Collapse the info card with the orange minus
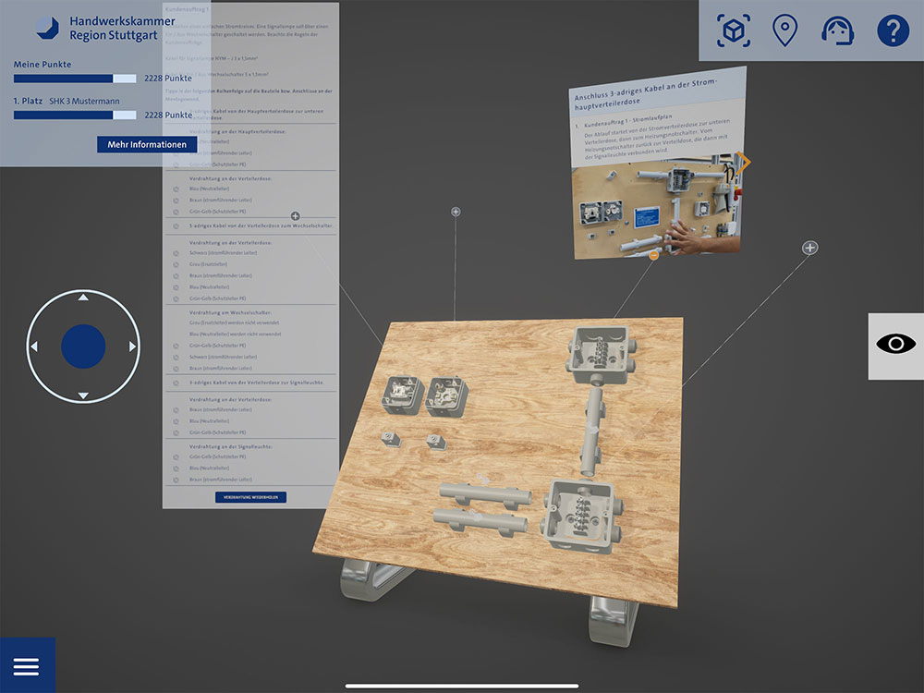924x693 pixels. pos(653,254)
